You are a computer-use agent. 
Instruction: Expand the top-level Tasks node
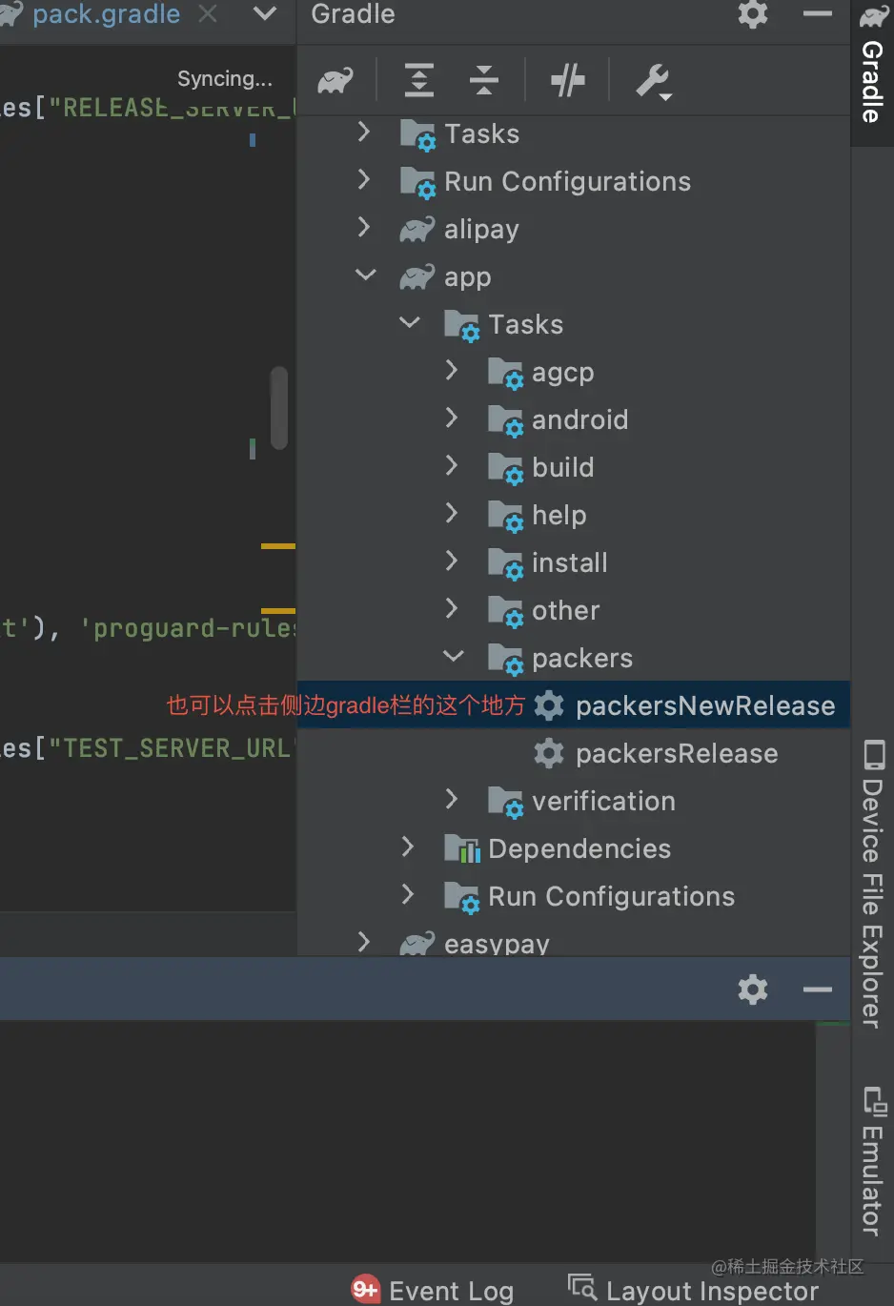click(x=363, y=132)
